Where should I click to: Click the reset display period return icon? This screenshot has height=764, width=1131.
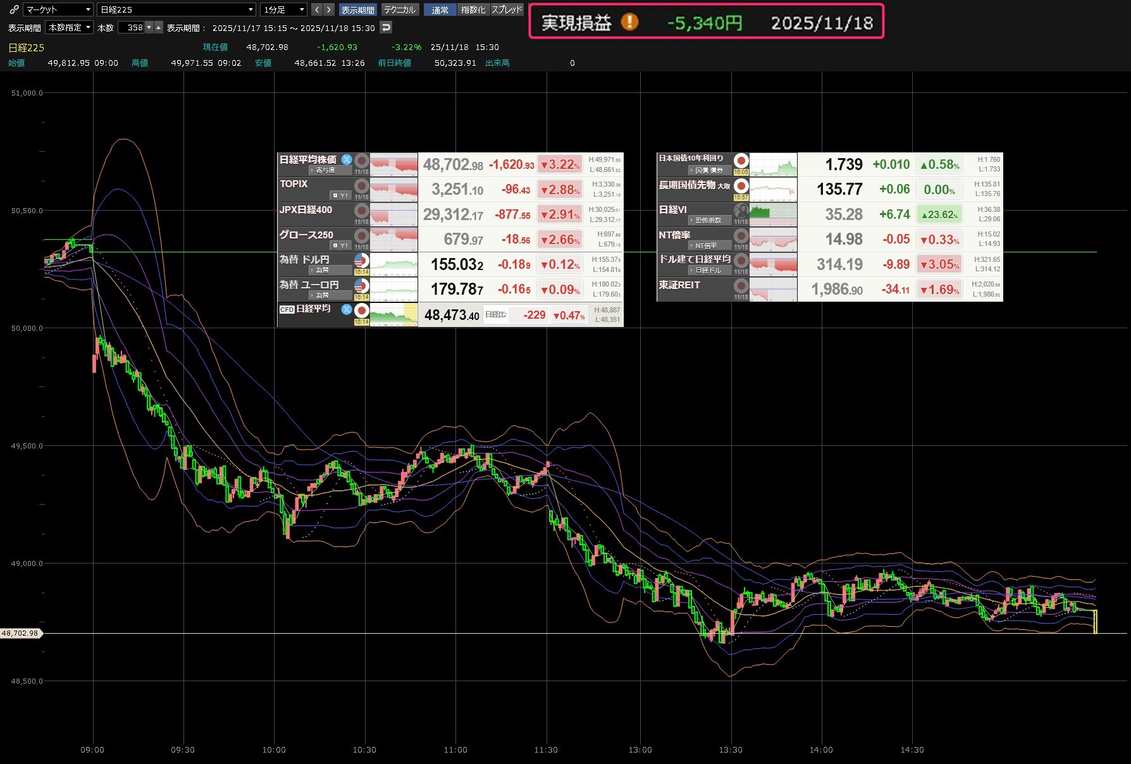tap(386, 27)
